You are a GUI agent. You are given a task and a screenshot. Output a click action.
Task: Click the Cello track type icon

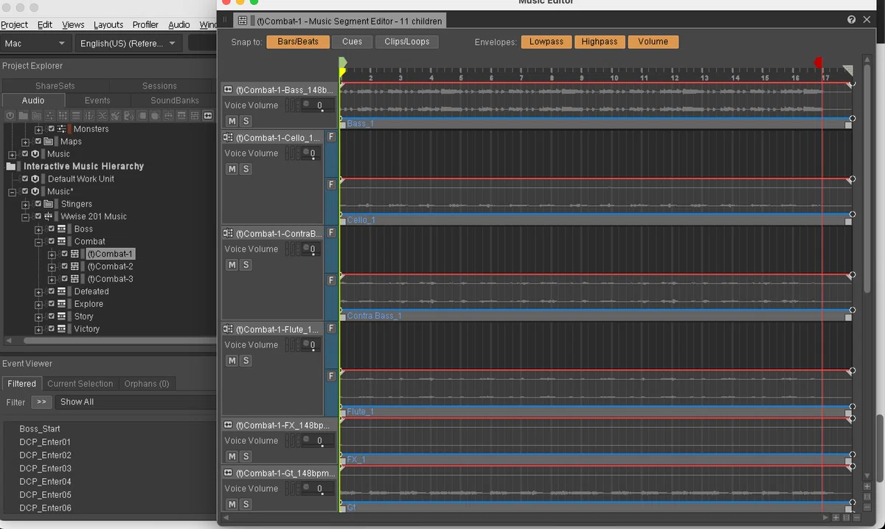pyautogui.click(x=228, y=137)
